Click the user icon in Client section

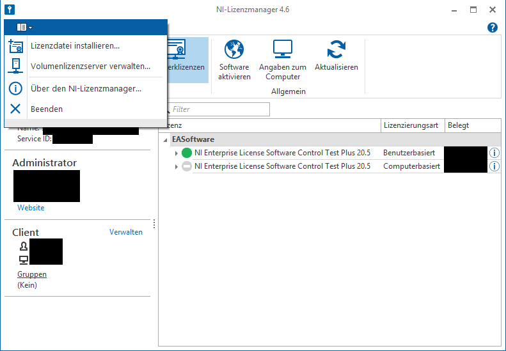pos(24,247)
